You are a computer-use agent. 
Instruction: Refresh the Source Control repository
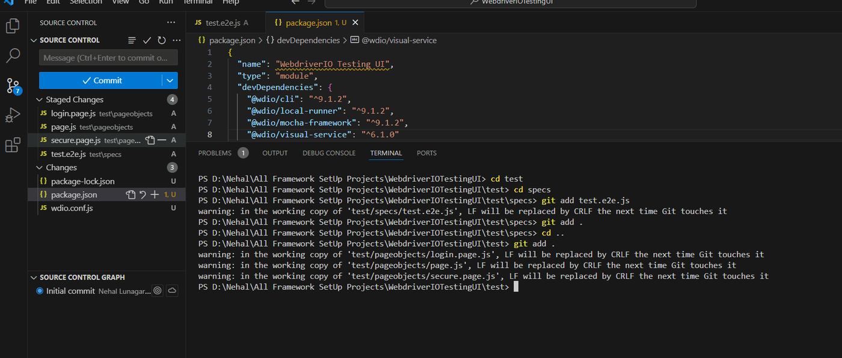point(161,40)
